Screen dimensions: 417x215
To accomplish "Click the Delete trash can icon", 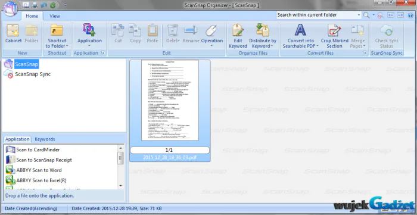I will (173, 30).
